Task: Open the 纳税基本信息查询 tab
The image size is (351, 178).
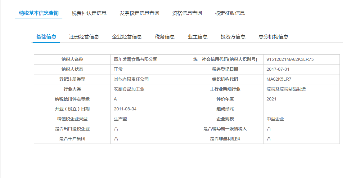Action: 39,13
